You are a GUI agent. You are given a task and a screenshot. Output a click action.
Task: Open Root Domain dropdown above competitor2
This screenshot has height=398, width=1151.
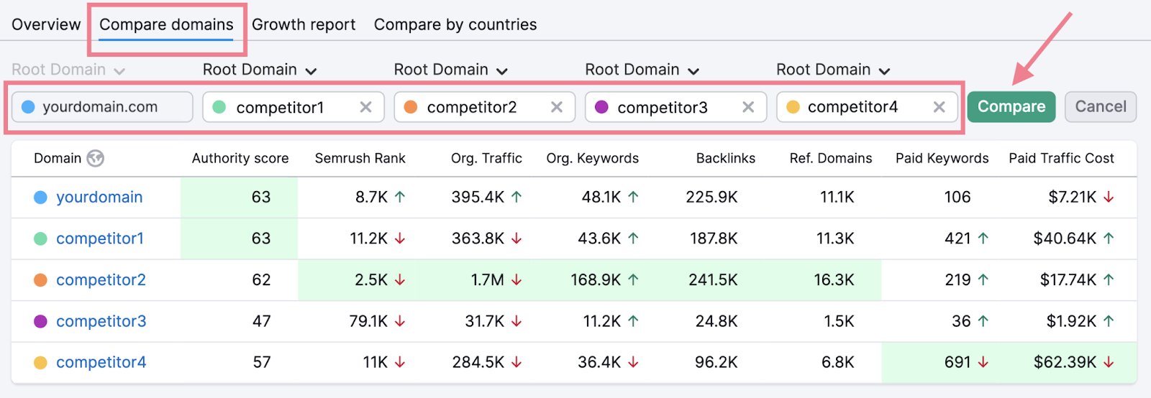click(451, 70)
